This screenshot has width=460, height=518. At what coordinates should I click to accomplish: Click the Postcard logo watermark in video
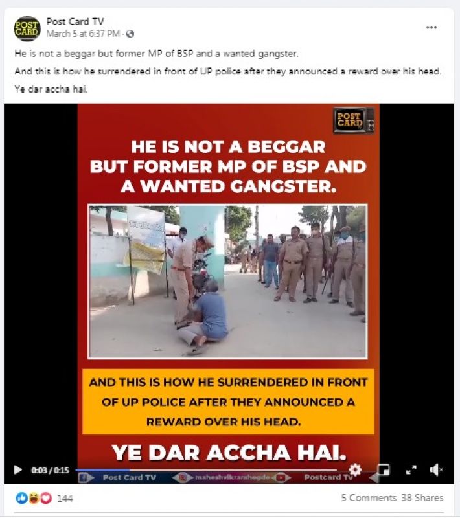coord(353,120)
